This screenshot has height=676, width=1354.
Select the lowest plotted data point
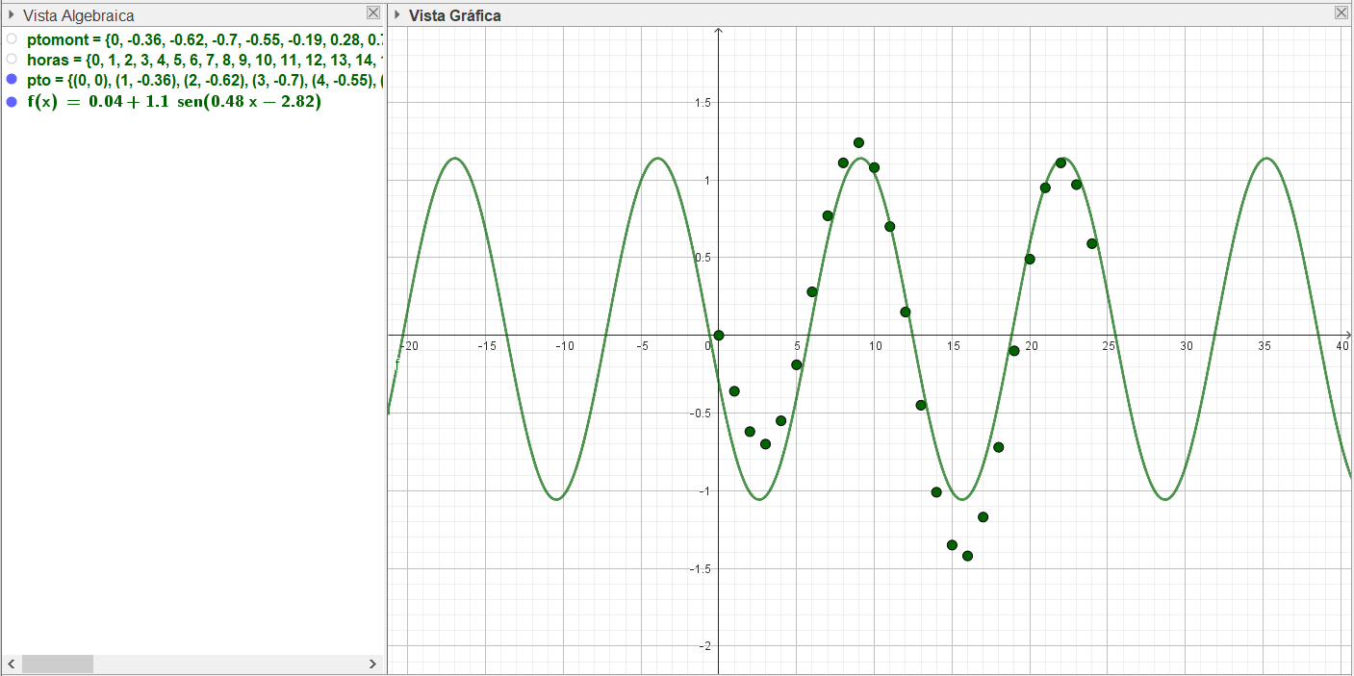pos(967,556)
